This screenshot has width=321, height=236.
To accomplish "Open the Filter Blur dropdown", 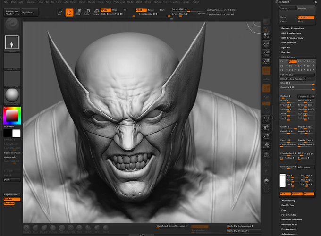I will 297,75.
